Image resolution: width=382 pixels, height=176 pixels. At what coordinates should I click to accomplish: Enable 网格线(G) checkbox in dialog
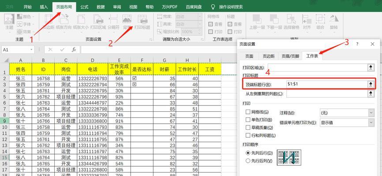pos(248,112)
